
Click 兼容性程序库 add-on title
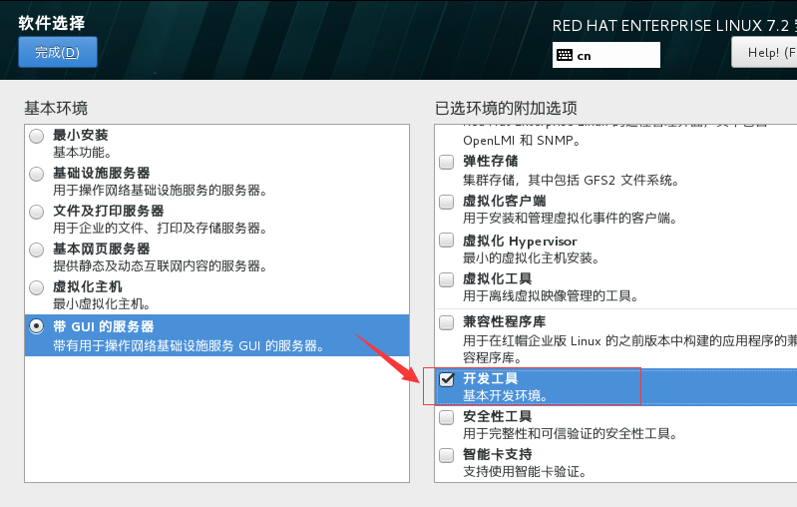(504, 322)
